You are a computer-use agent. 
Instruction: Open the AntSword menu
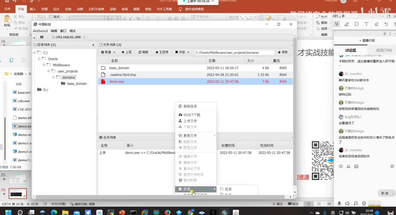pos(40,31)
